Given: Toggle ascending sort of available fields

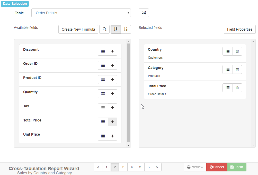Looking at the screenshot, I should pyautogui.click(x=116, y=29).
